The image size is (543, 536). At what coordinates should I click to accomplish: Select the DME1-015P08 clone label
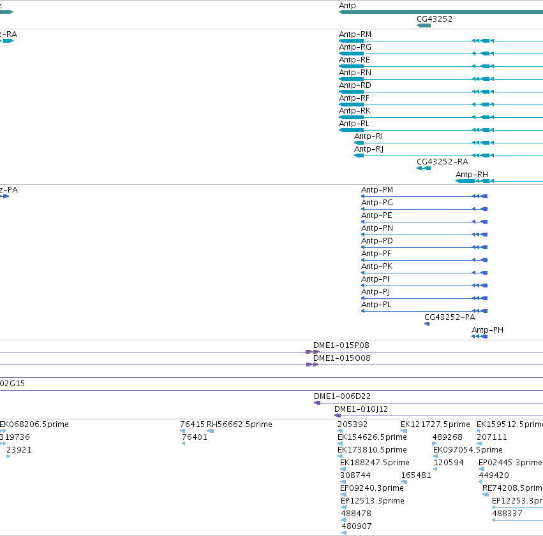341,345
